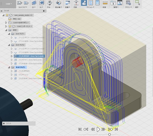Image resolution: width=153 pixels, height=136 pixels.
Task: Open the 2D milling toolpath icon
Action: pyautogui.click(x=34, y=3)
